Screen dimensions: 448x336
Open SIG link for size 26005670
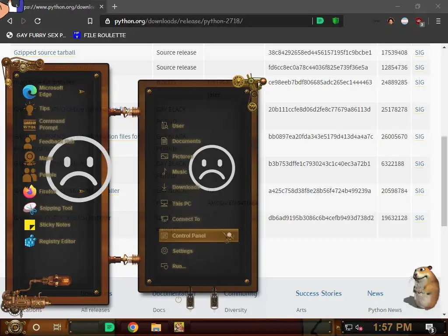[420, 136]
